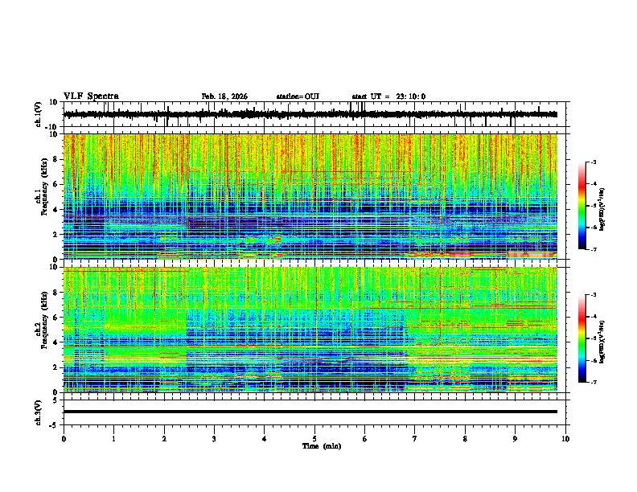
Task: Click the "ch.1(V)" waveform axis label
Action: [39, 114]
